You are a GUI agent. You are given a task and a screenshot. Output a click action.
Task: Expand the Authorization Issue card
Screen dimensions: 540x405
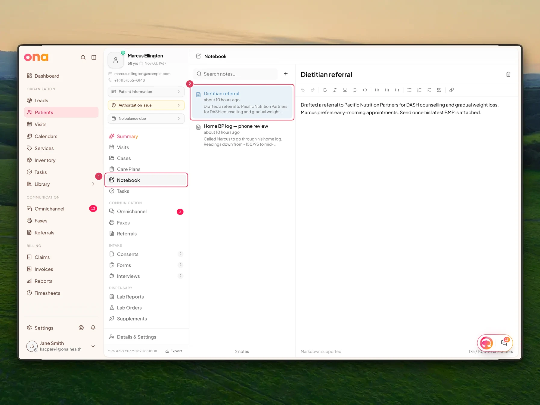click(x=146, y=105)
